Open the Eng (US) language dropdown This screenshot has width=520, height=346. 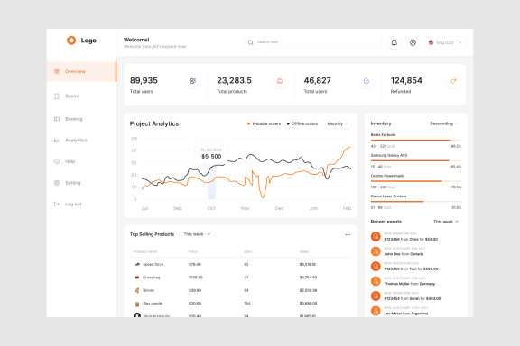445,42
